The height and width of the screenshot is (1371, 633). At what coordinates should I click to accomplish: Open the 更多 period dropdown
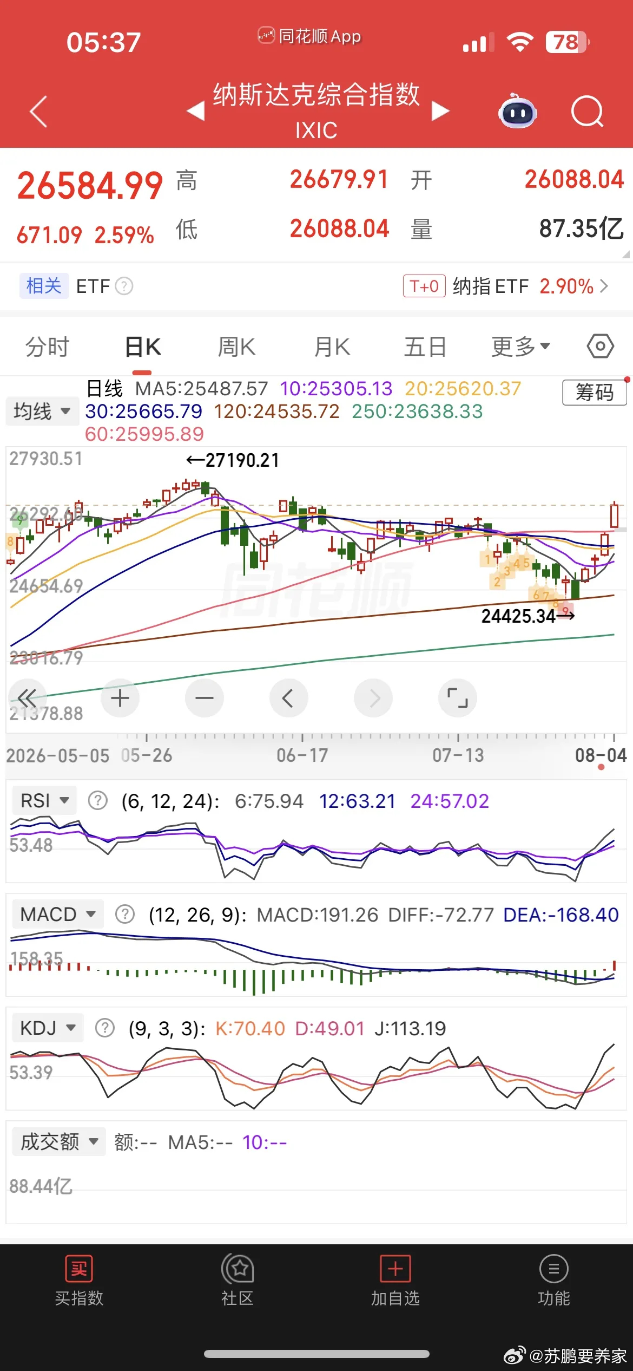[520, 347]
